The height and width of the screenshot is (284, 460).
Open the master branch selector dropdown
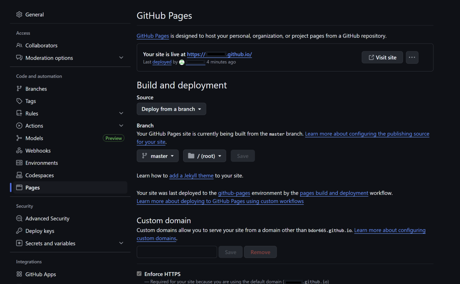(158, 156)
